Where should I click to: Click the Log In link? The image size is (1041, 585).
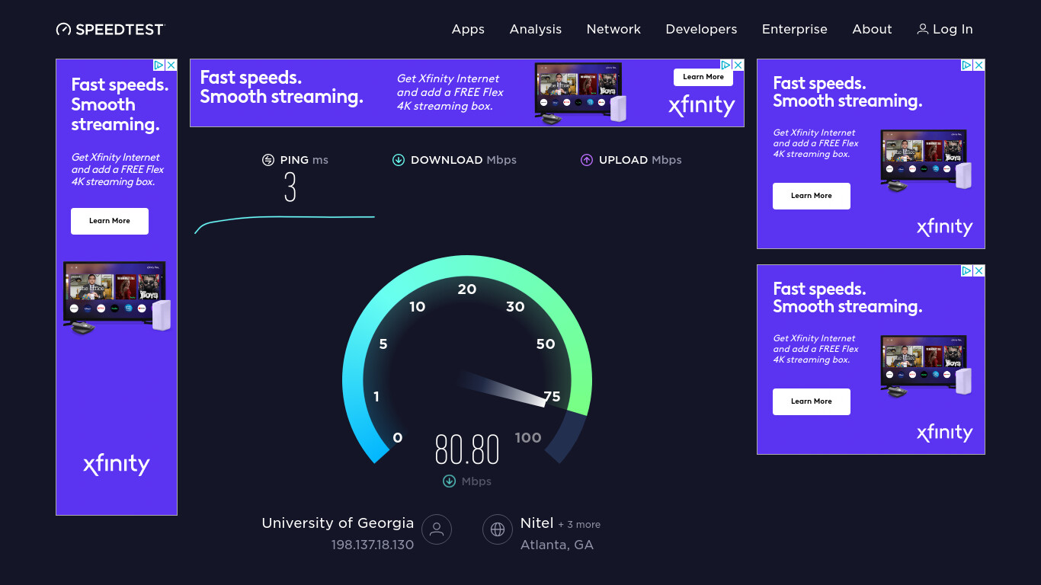pos(945,29)
